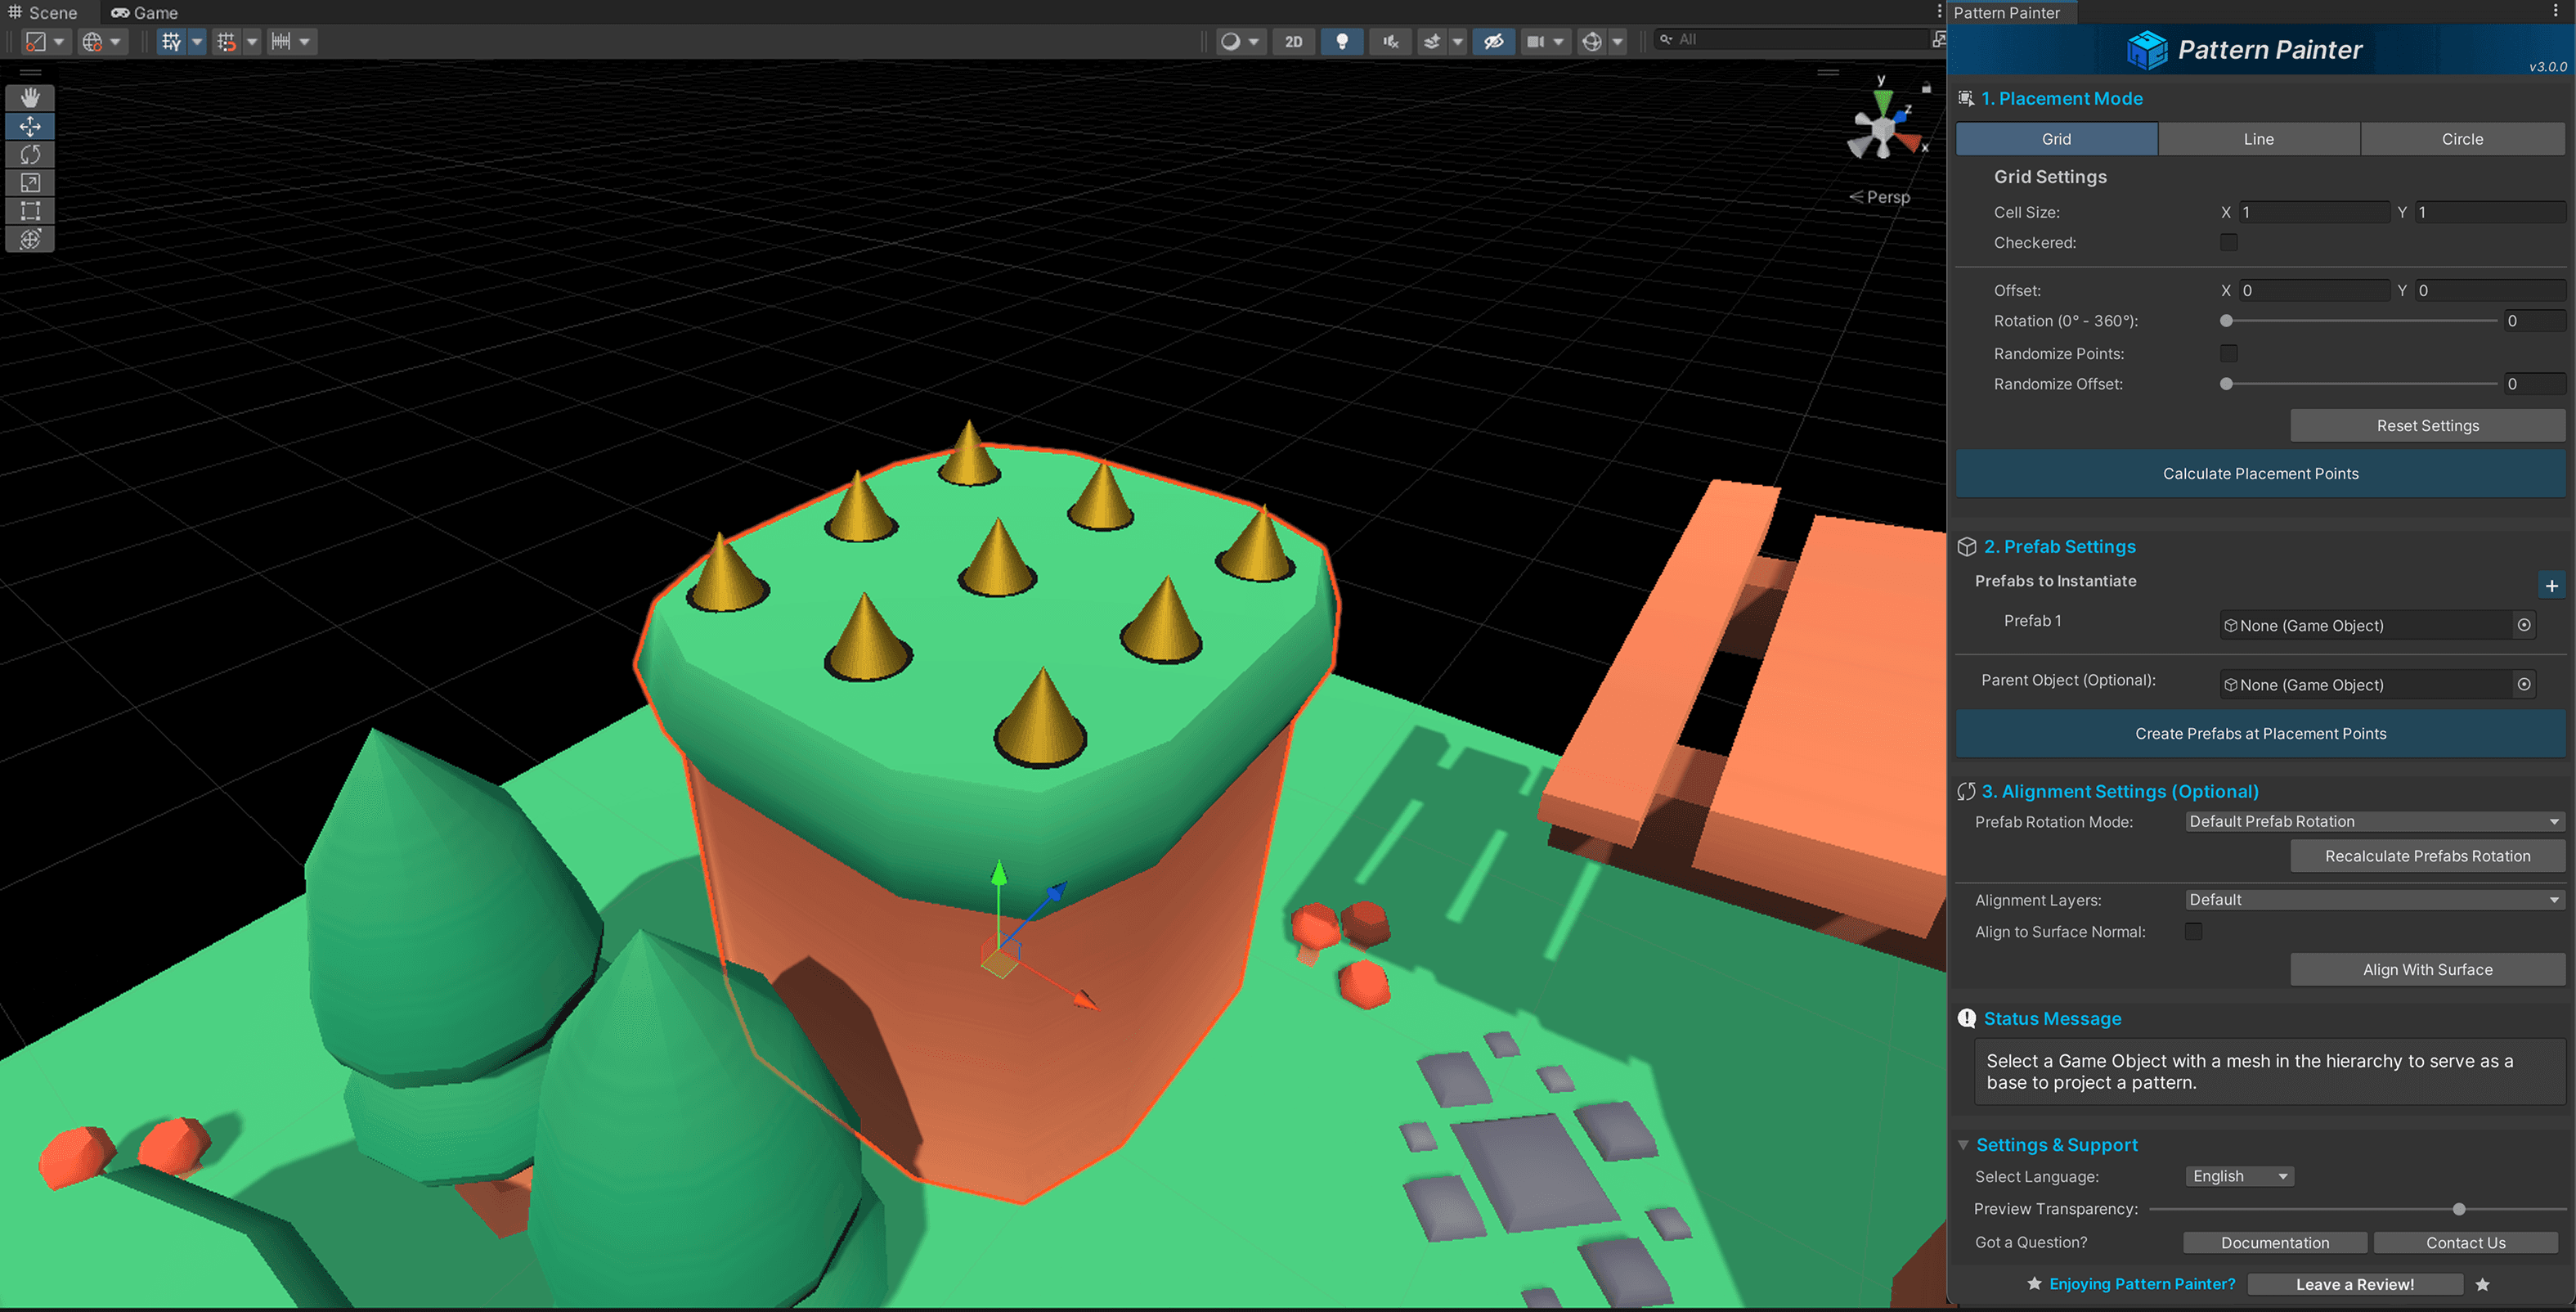The image size is (2576, 1312).
Task: Toggle Persp projection label
Action: (1880, 197)
